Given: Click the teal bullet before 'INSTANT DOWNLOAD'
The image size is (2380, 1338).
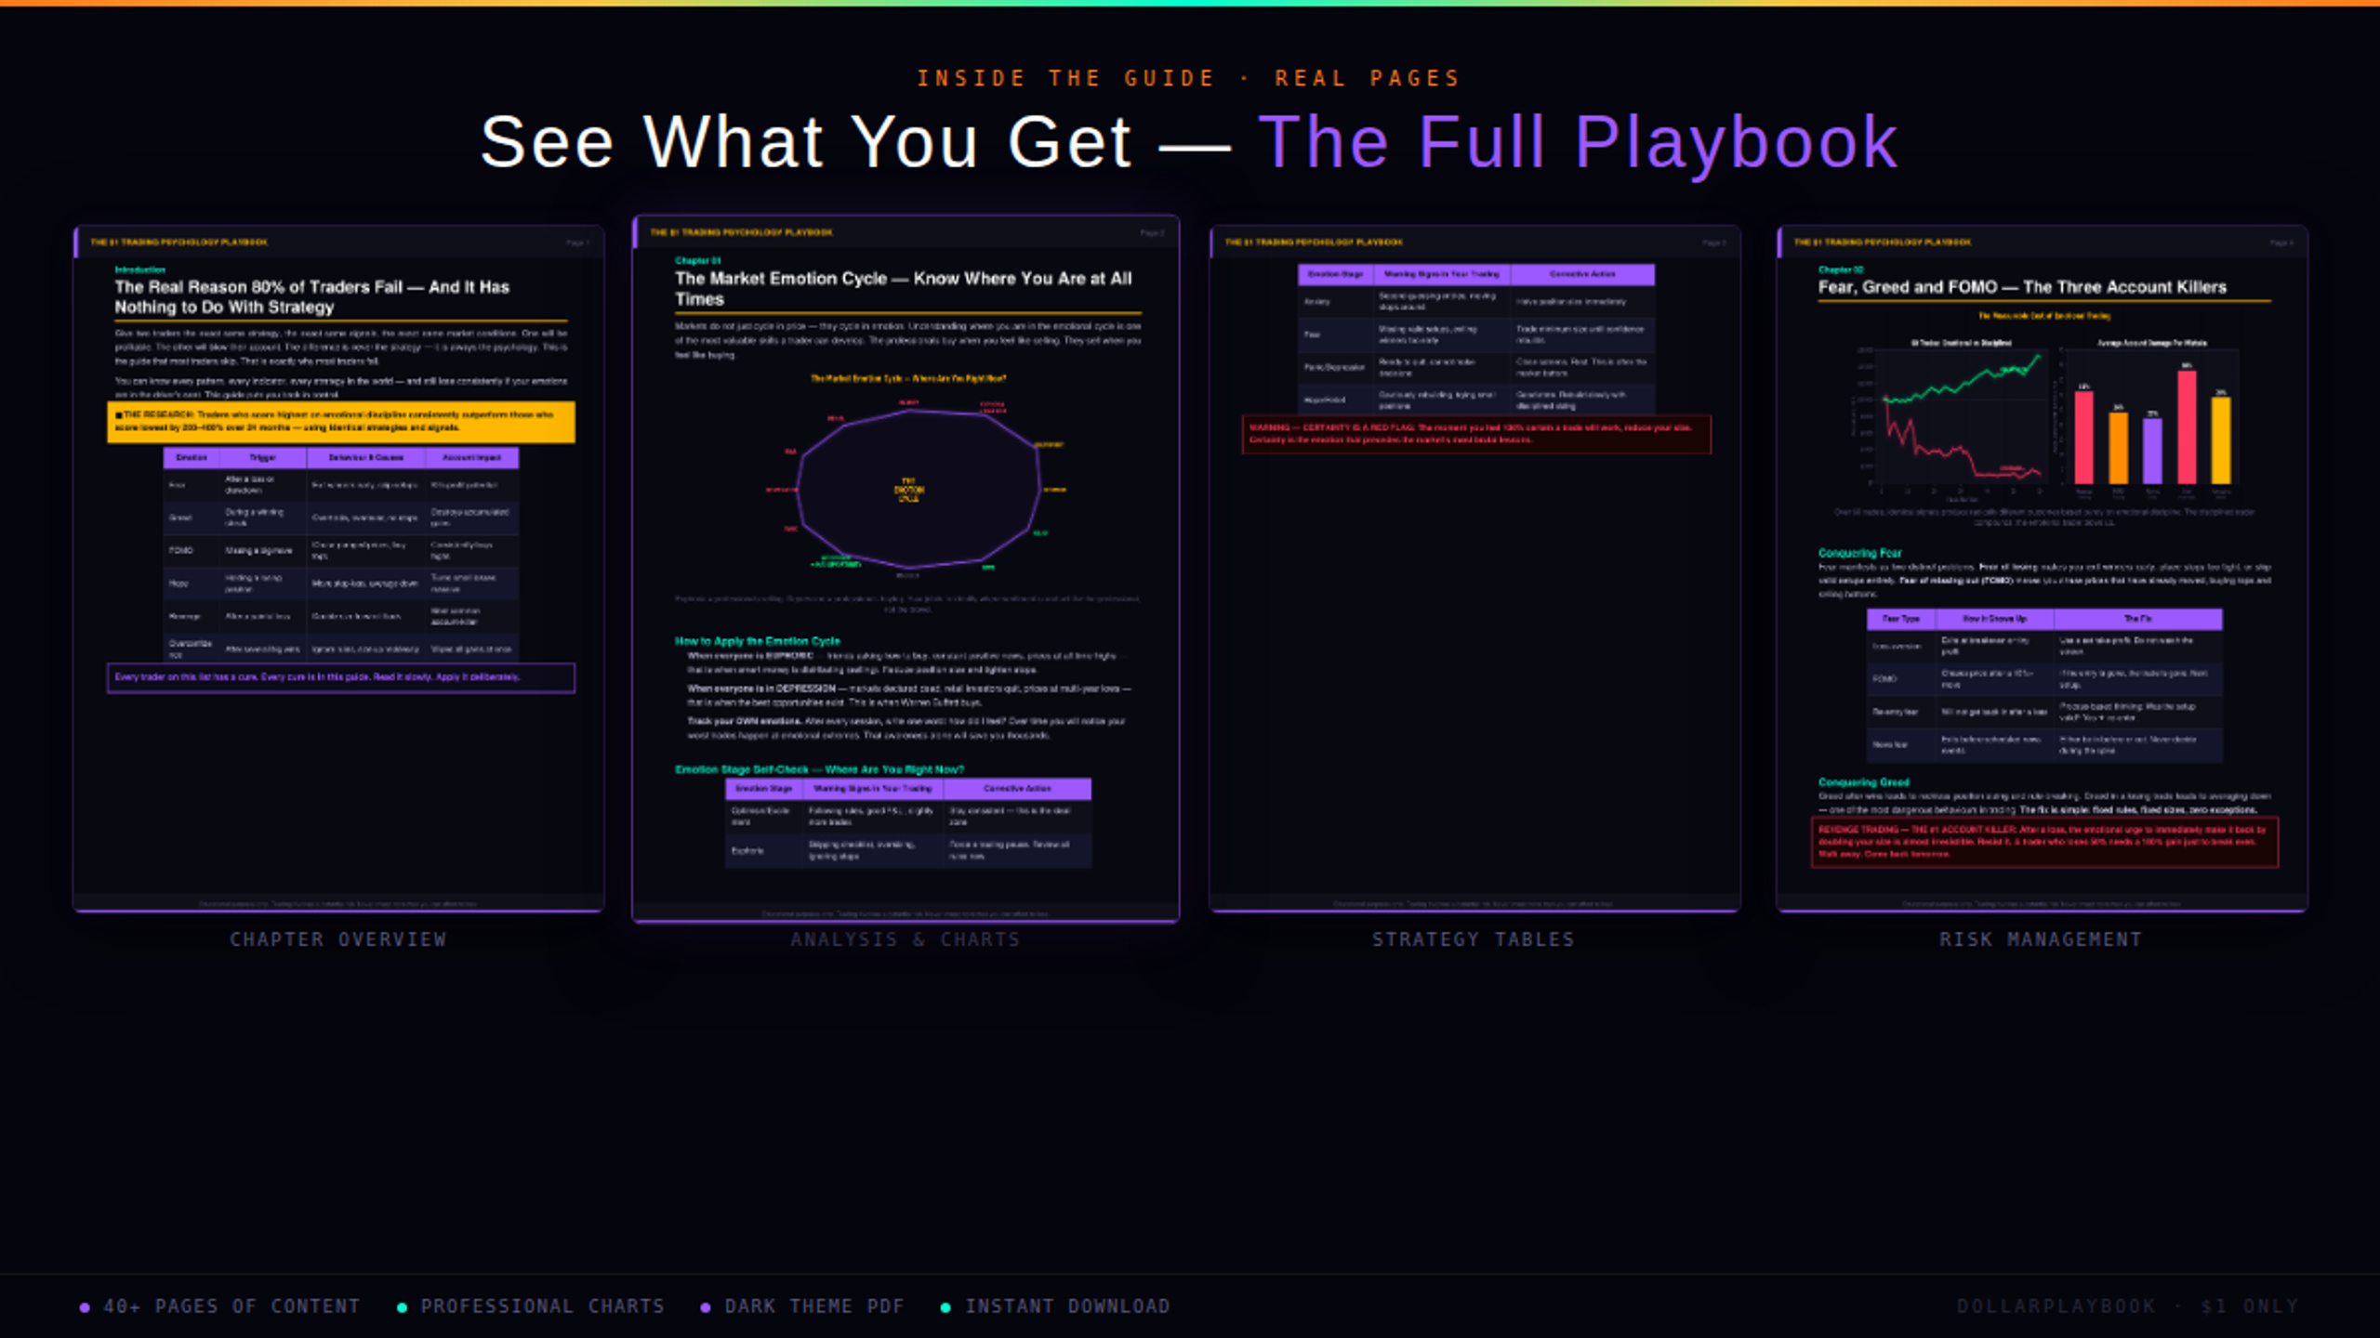Looking at the screenshot, I should (945, 1307).
